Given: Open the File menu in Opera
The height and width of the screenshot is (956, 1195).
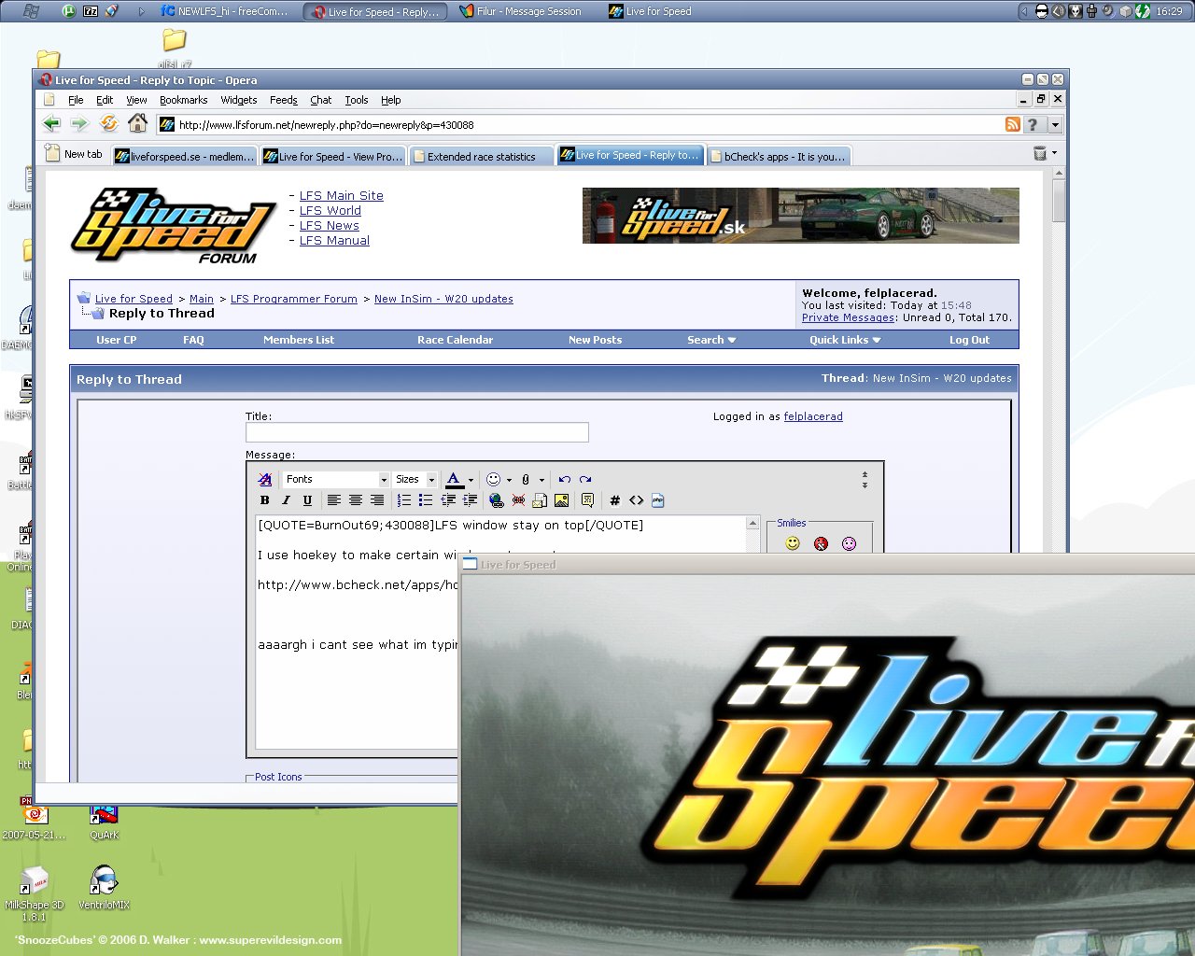Looking at the screenshot, I should pos(76,100).
